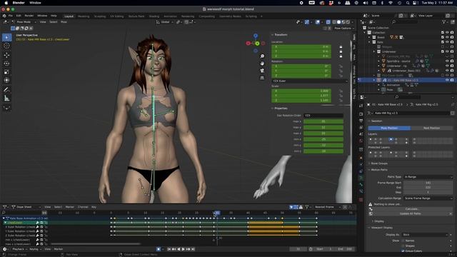Viewport: 457px width, 257px height.
Task: Click the Scale X value slider
Action: (x=301, y=91)
